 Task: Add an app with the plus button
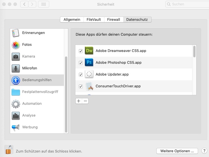coord(79,101)
